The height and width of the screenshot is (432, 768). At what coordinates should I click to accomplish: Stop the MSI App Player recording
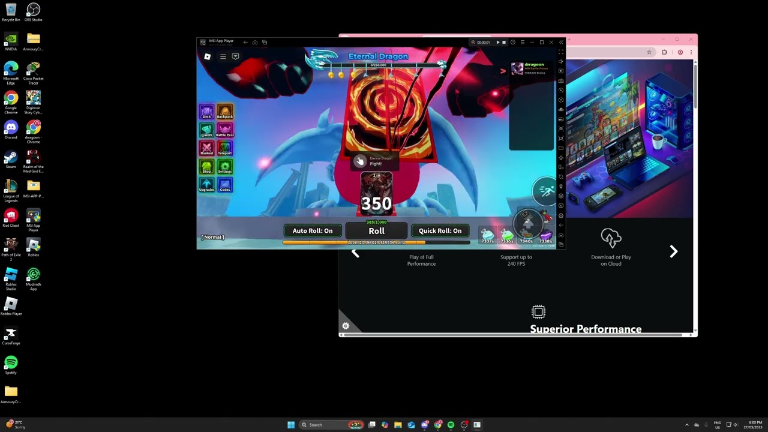(504, 42)
